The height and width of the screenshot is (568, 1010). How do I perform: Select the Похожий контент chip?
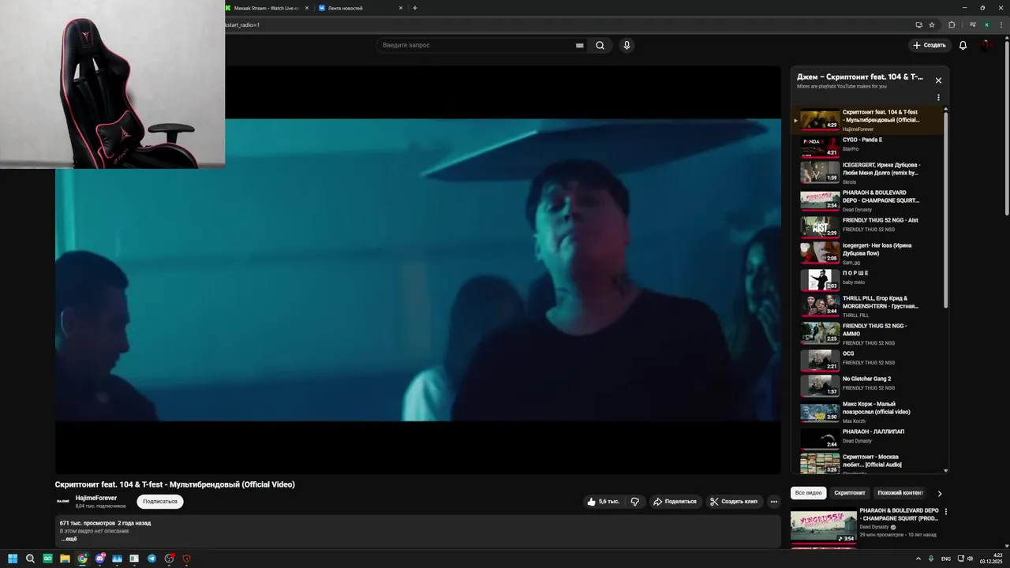click(900, 493)
